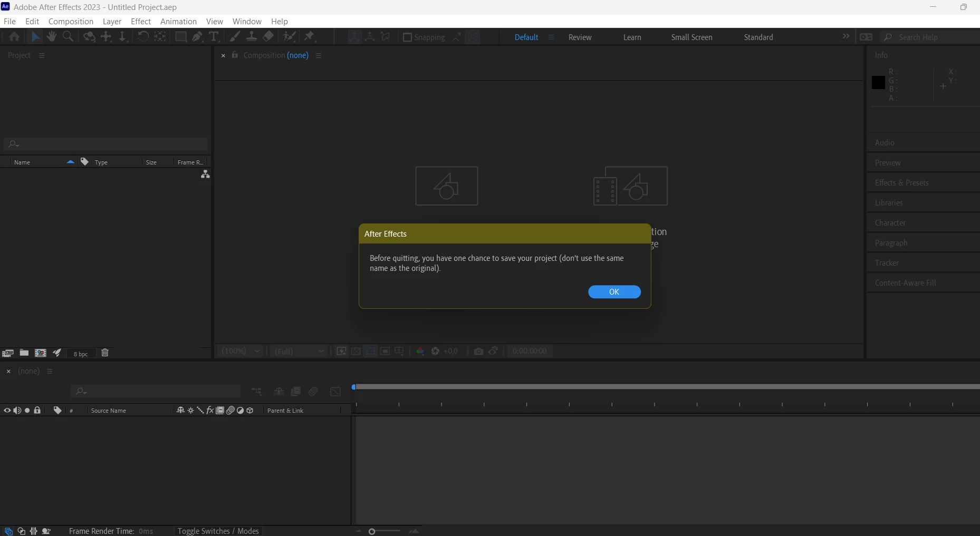Viewport: 980px width, 536px height.
Task: Toggle the Lock column switch
Action: tap(37, 410)
